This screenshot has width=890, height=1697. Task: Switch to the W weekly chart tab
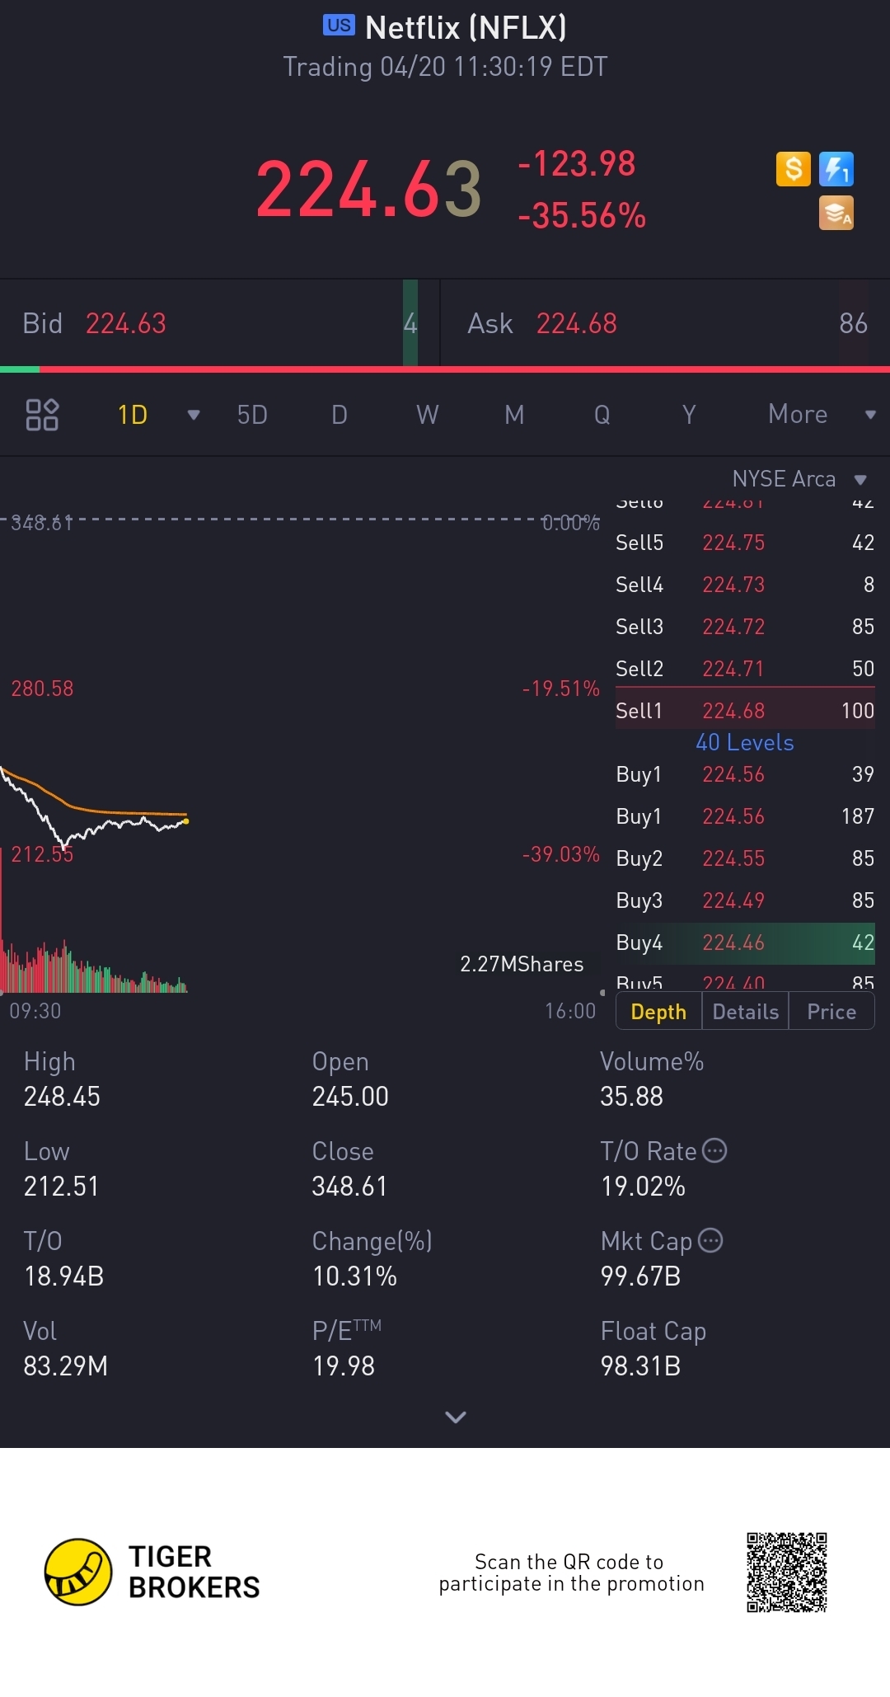pos(427,414)
